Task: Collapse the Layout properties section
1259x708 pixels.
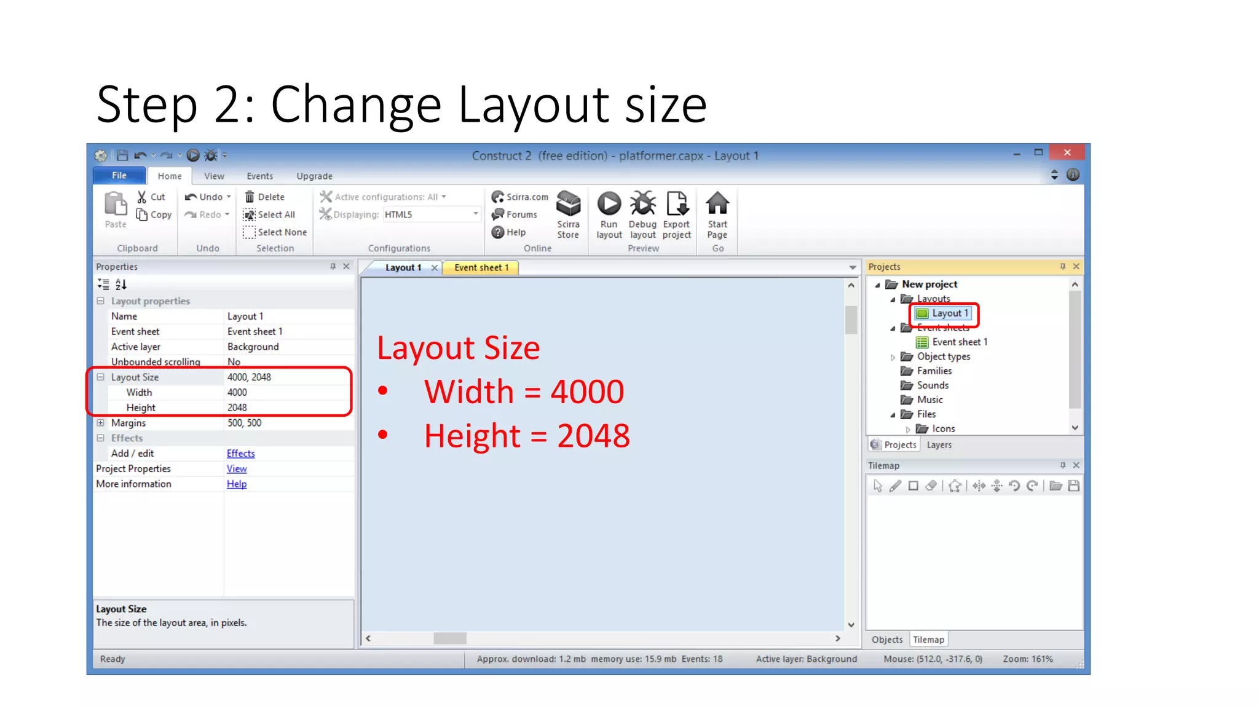Action: (x=100, y=301)
